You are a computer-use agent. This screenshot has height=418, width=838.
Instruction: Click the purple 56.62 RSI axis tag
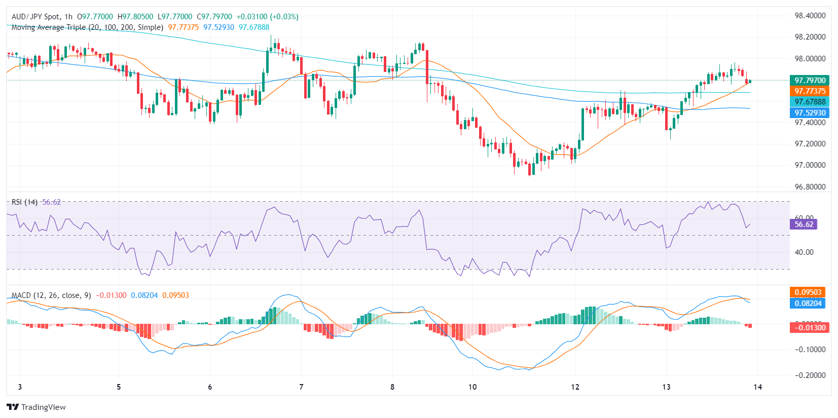point(803,224)
